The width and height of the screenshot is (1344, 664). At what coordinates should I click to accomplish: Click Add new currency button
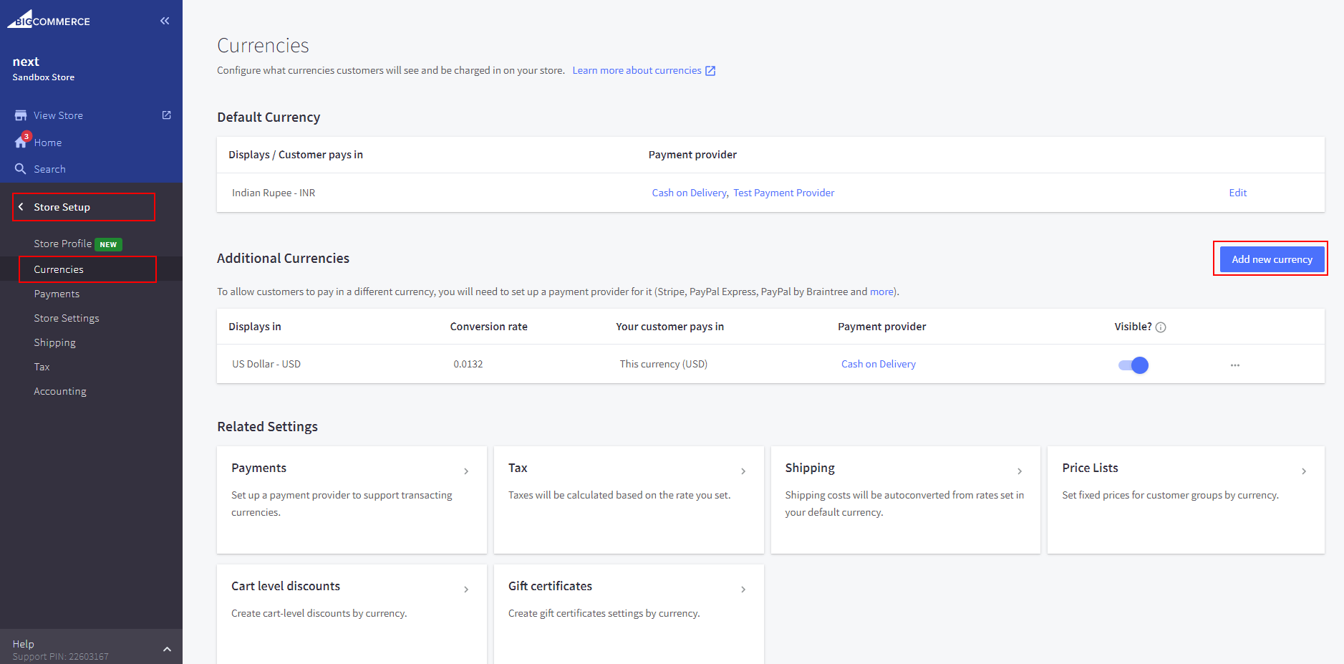(1271, 259)
